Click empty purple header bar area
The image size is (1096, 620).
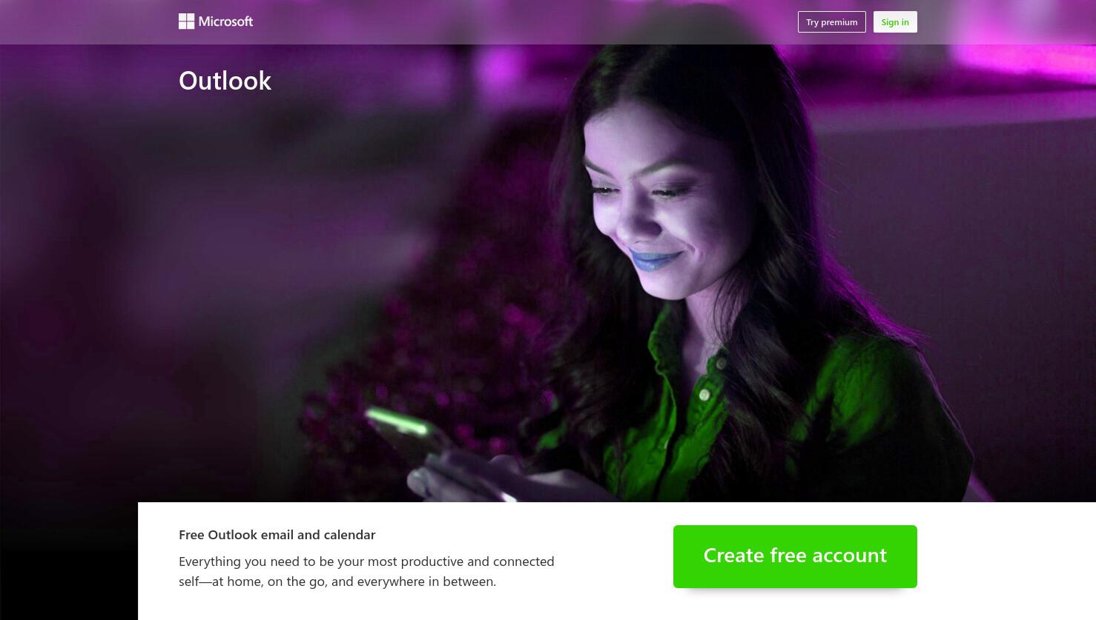(519, 22)
